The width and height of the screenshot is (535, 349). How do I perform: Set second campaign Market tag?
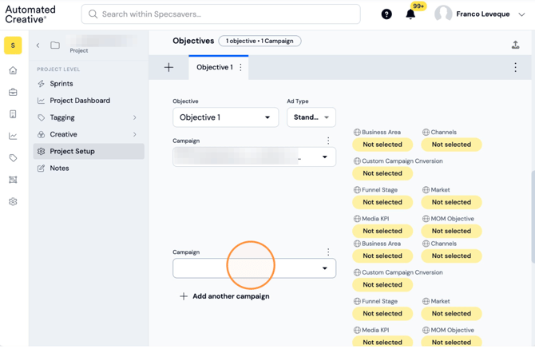point(451,314)
